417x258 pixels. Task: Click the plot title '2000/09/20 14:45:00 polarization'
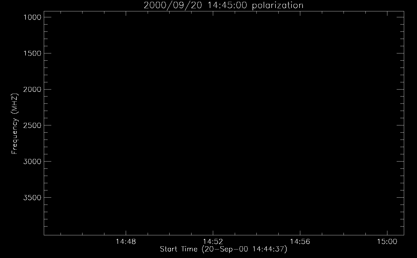223,5
